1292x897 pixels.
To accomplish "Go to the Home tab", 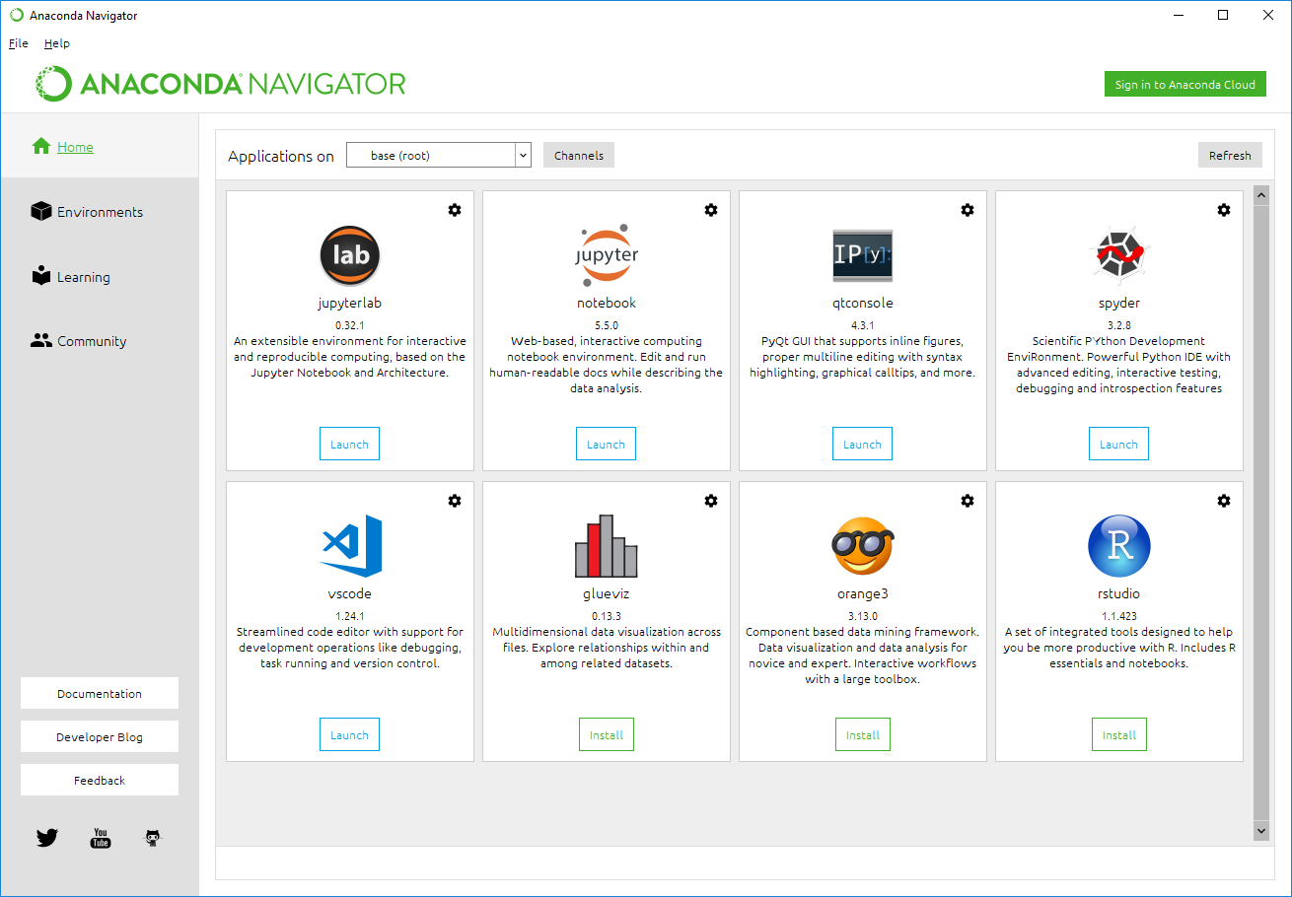I will click(100, 146).
